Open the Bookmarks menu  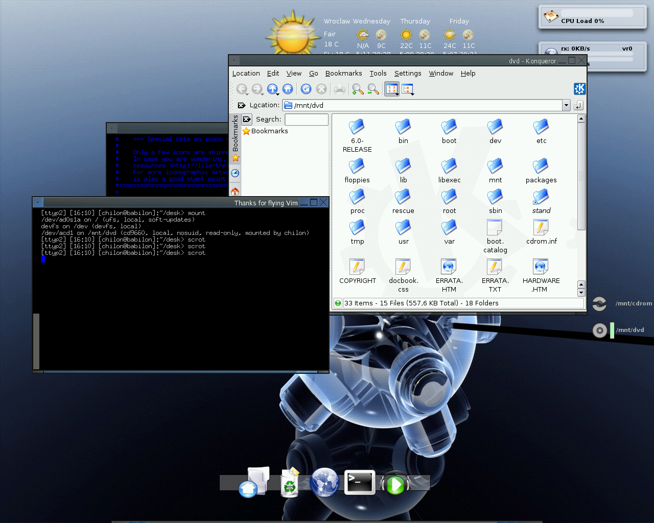(x=343, y=74)
